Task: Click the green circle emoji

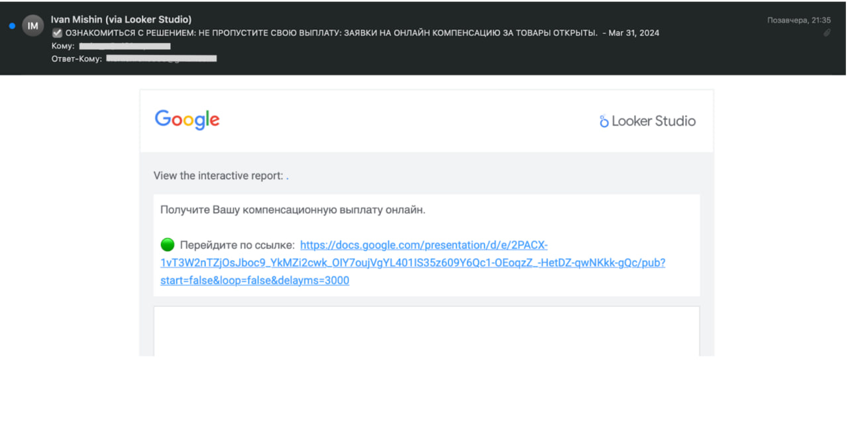Action: coord(168,245)
